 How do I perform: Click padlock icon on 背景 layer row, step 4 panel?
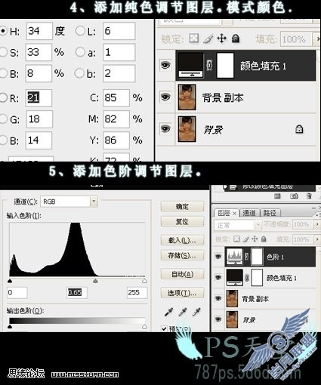click(x=299, y=129)
